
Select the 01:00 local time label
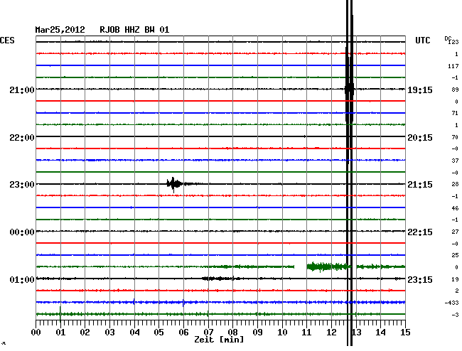(x=22, y=279)
